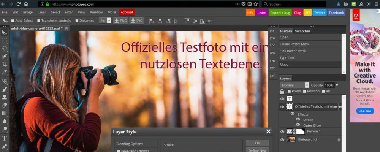
Task: Toggle visibility of the layer Effects group
Action: pos(293,114)
